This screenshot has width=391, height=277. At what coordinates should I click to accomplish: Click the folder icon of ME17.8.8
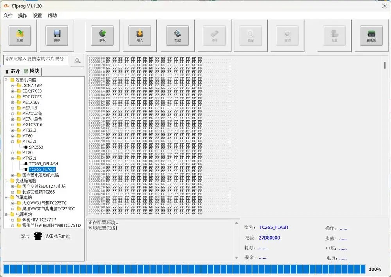pos(19,102)
